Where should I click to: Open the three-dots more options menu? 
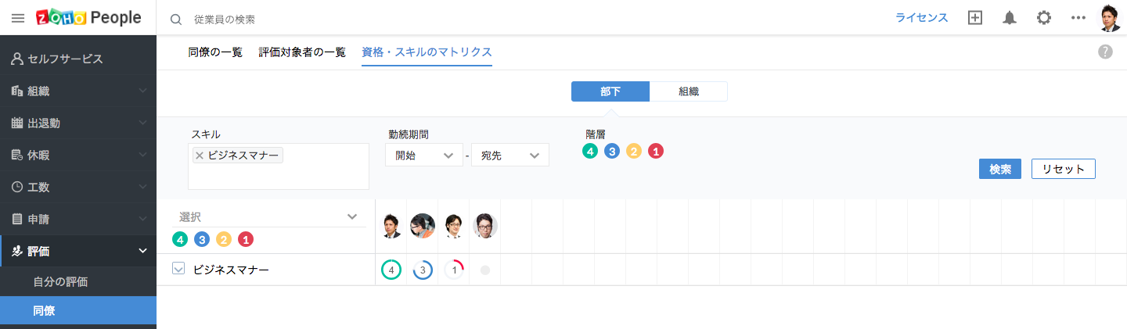(x=1078, y=18)
